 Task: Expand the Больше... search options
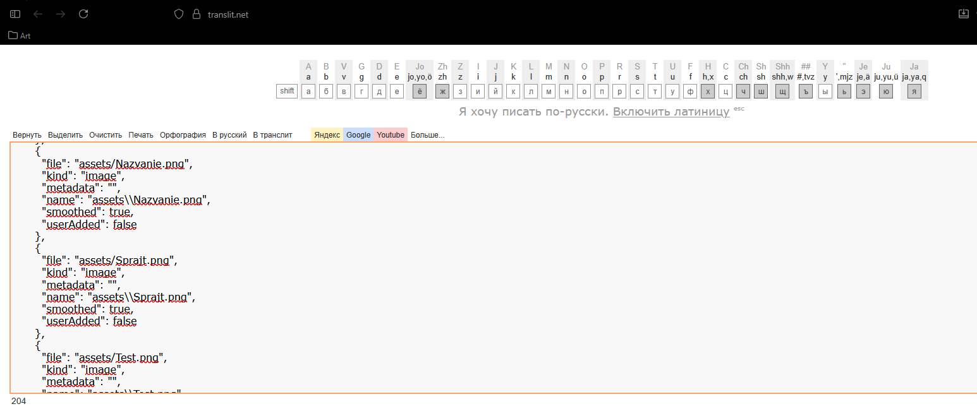pyautogui.click(x=427, y=134)
